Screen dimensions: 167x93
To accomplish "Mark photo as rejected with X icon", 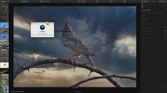I will (x=74, y=92).
